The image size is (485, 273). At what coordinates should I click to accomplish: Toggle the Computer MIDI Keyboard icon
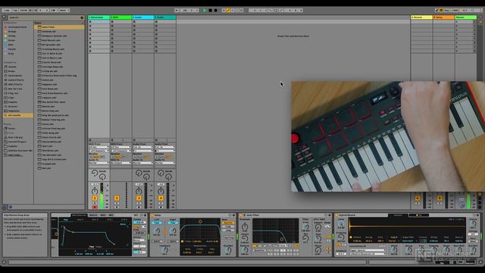coord(441,10)
